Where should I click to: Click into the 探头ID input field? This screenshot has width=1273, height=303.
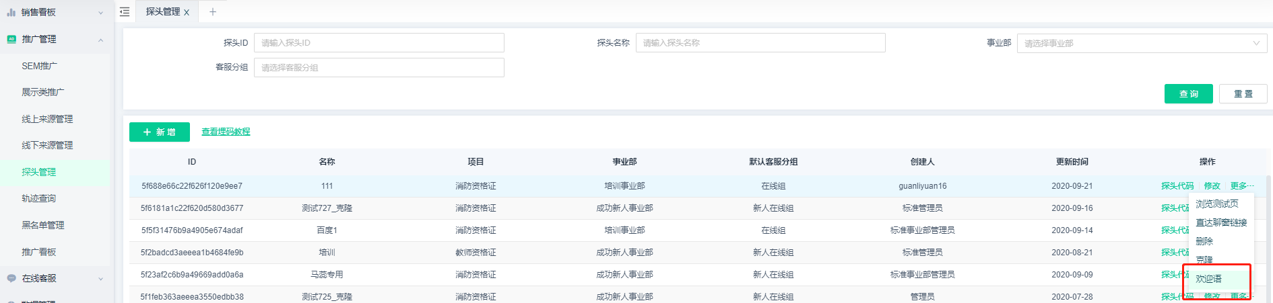[379, 43]
